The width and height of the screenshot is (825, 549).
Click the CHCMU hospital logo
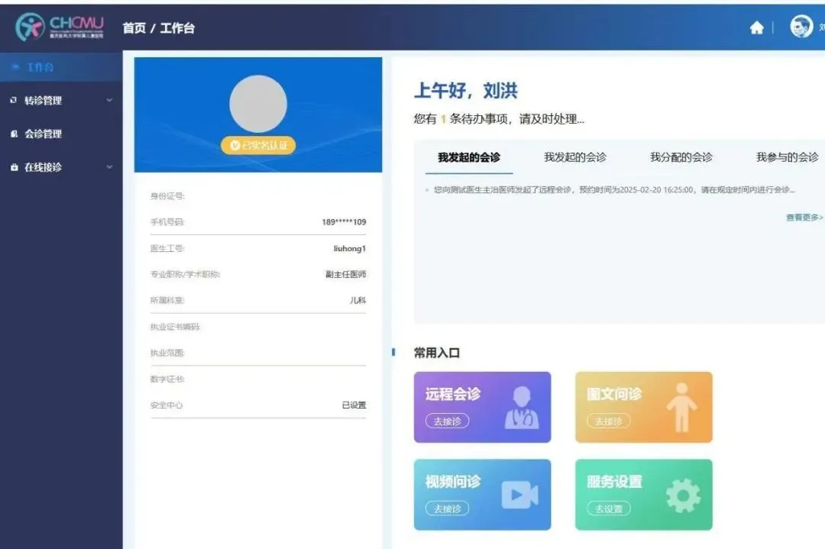[x=60, y=27]
